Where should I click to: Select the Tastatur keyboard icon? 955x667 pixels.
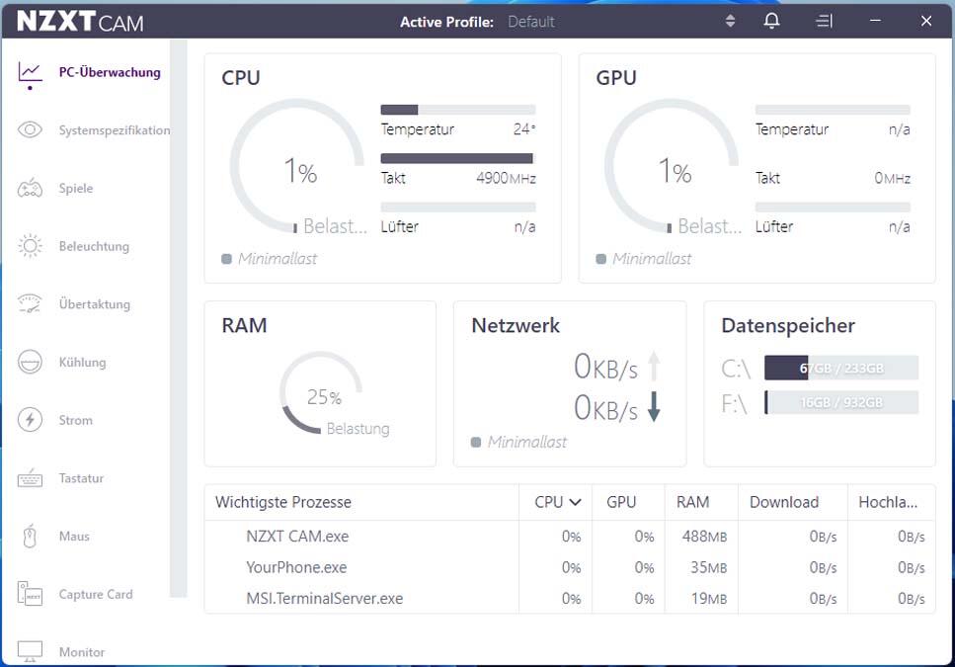[x=30, y=478]
